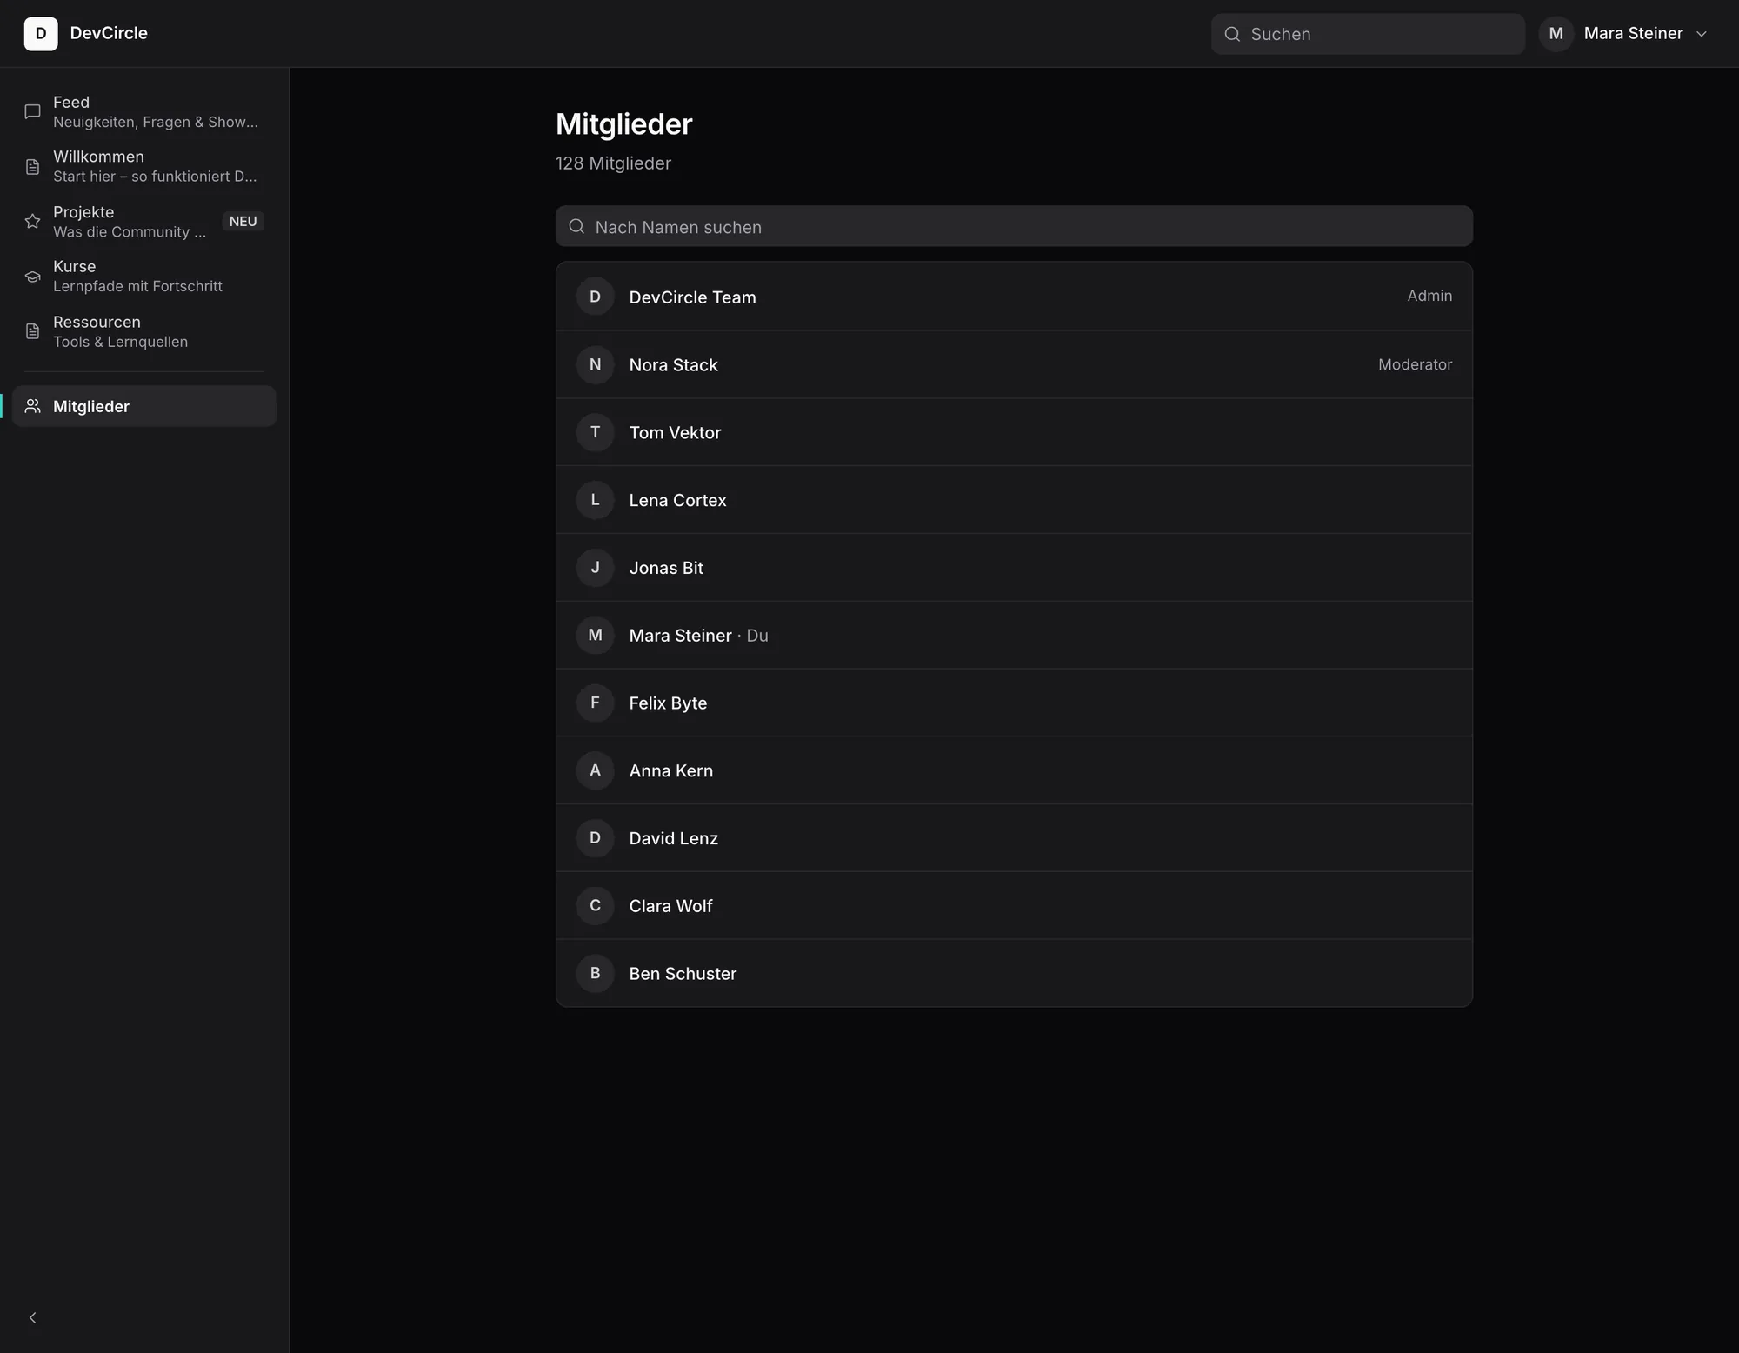1739x1353 pixels.
Task: Click the Mitglieder people icon
Action: (33, 406)
